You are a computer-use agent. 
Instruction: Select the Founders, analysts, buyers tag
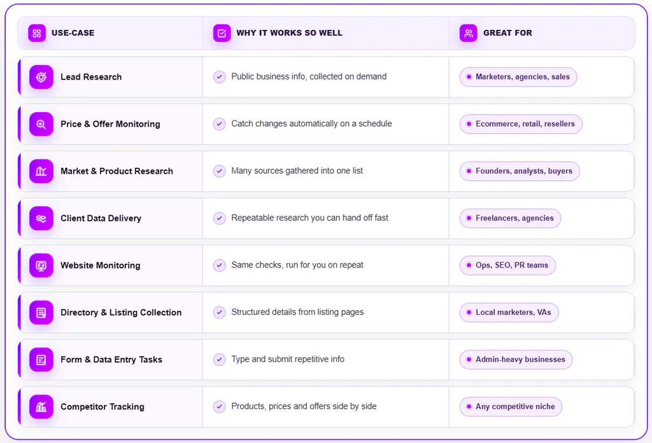pyautogui.click(x=520, y=171)
